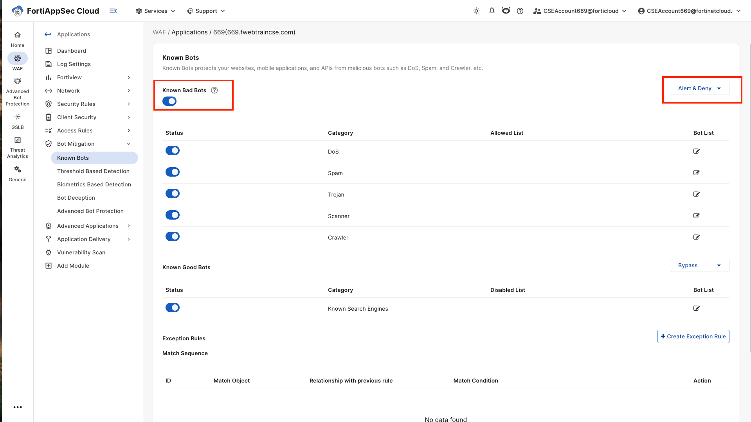Viewport: 751px width, 422px height.
Task: Open the Bypass action dropdown
Action: click(x=700, y=265)
